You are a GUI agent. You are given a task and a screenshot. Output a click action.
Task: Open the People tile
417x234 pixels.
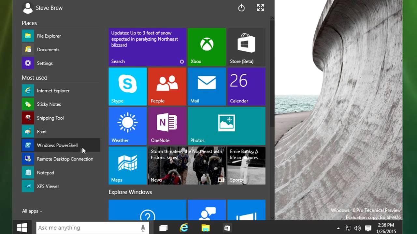(x=167, y=86)
